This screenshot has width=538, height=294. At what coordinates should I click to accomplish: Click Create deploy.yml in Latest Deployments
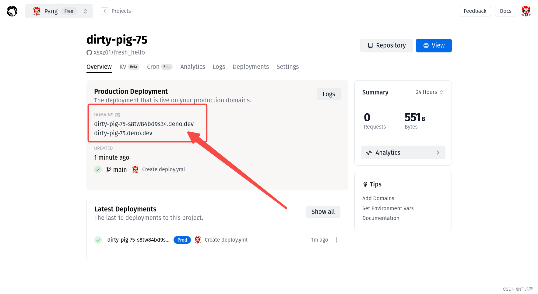point(226,240)
